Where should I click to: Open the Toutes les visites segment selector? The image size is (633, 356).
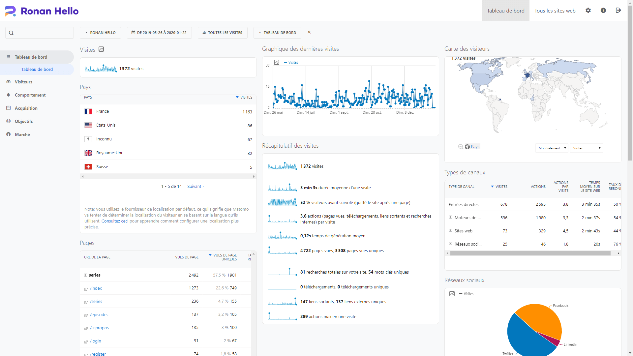[x=223, y=33]
